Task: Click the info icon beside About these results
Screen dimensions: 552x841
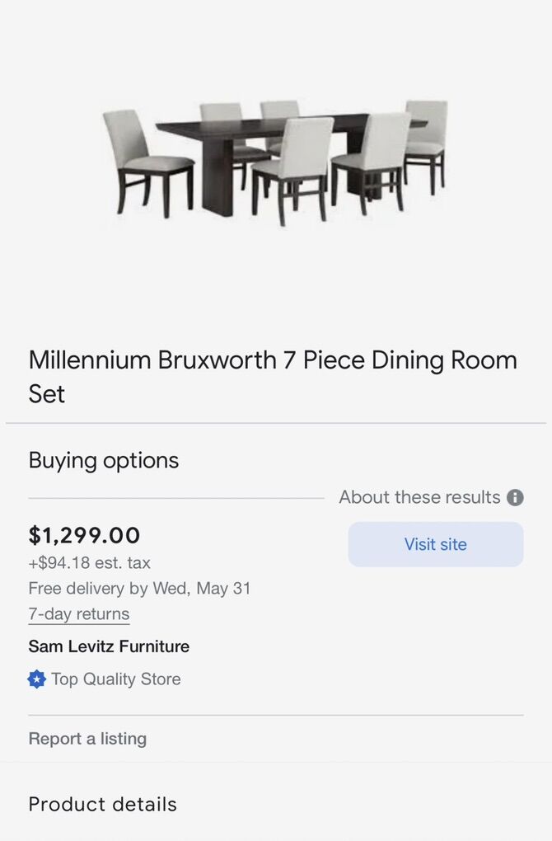Action: [x=515, y=498]
